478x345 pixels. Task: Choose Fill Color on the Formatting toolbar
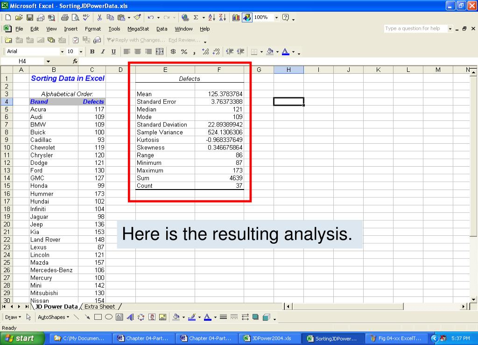[x=270, y=51]
